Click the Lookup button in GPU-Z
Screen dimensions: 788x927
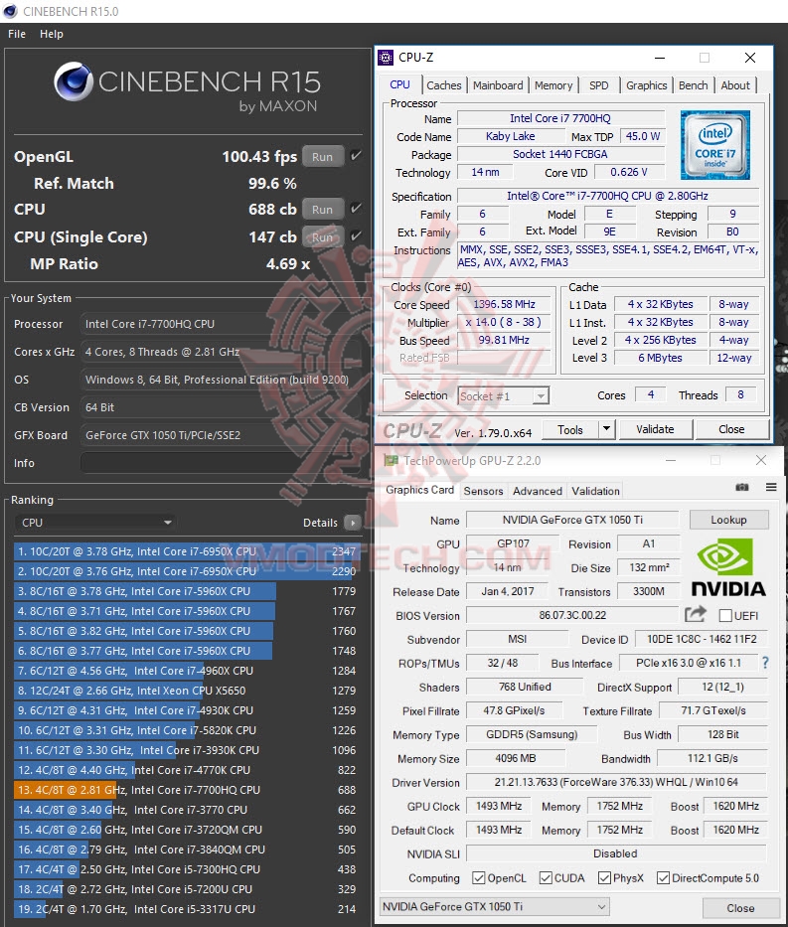(x=729, y=520)
